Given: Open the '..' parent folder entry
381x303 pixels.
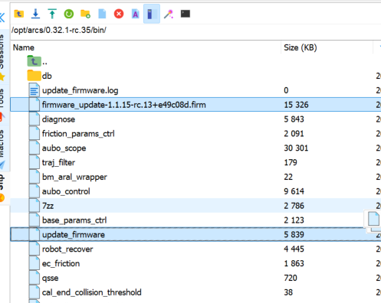Looking at the screenshot, I should [x=195, y=61].
